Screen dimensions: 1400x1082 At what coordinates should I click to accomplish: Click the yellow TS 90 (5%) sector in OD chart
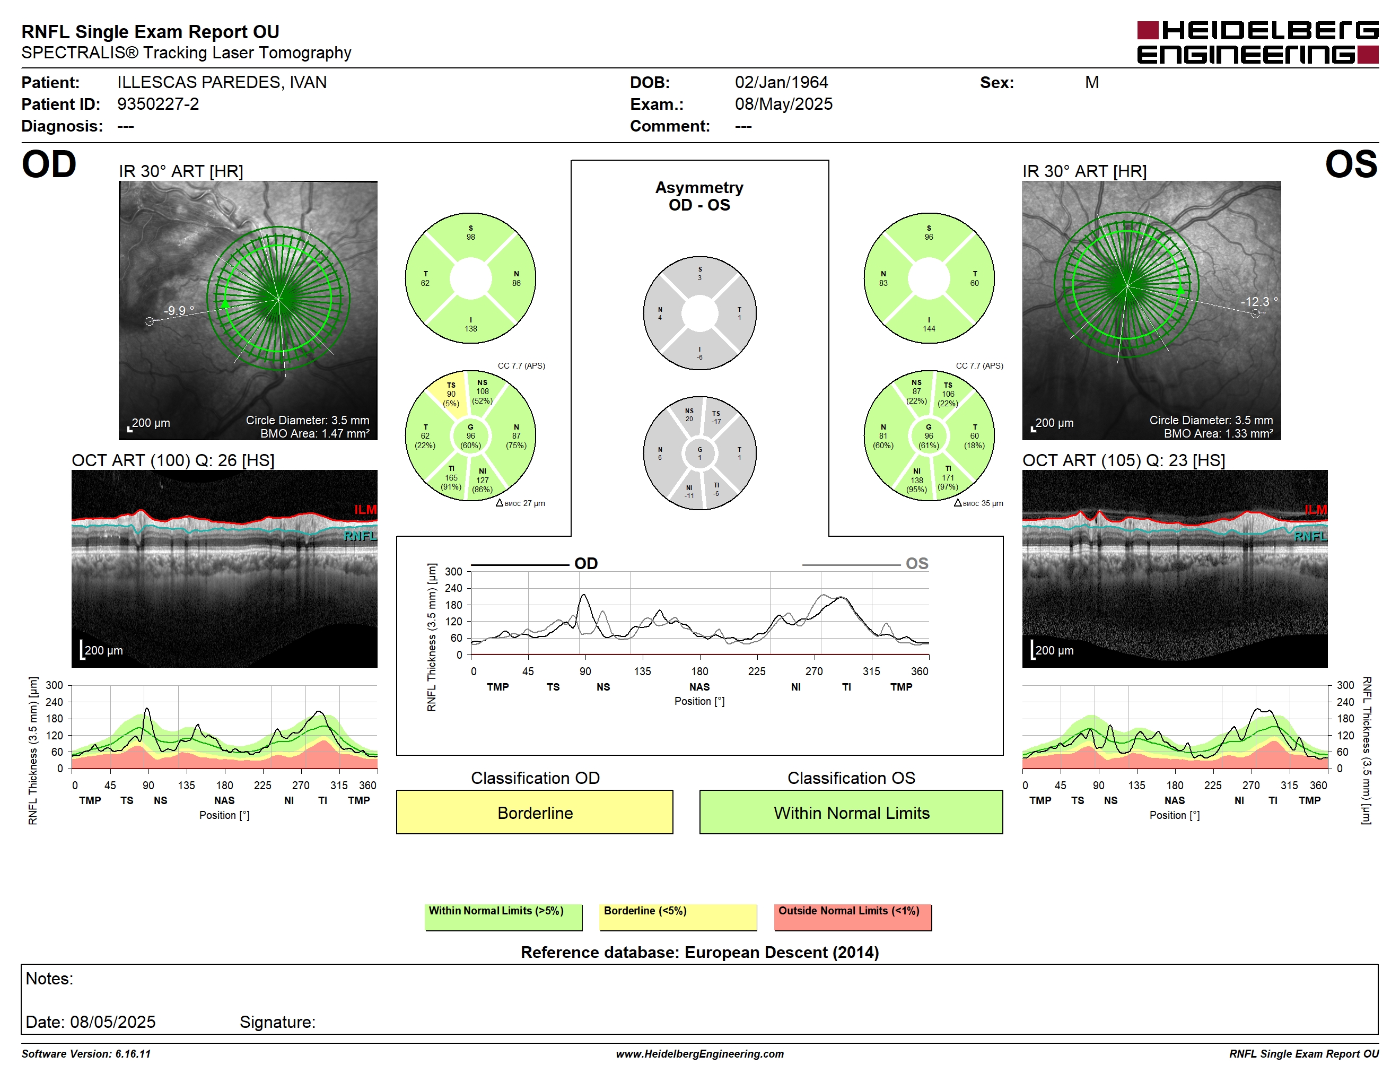pos(451,394)
